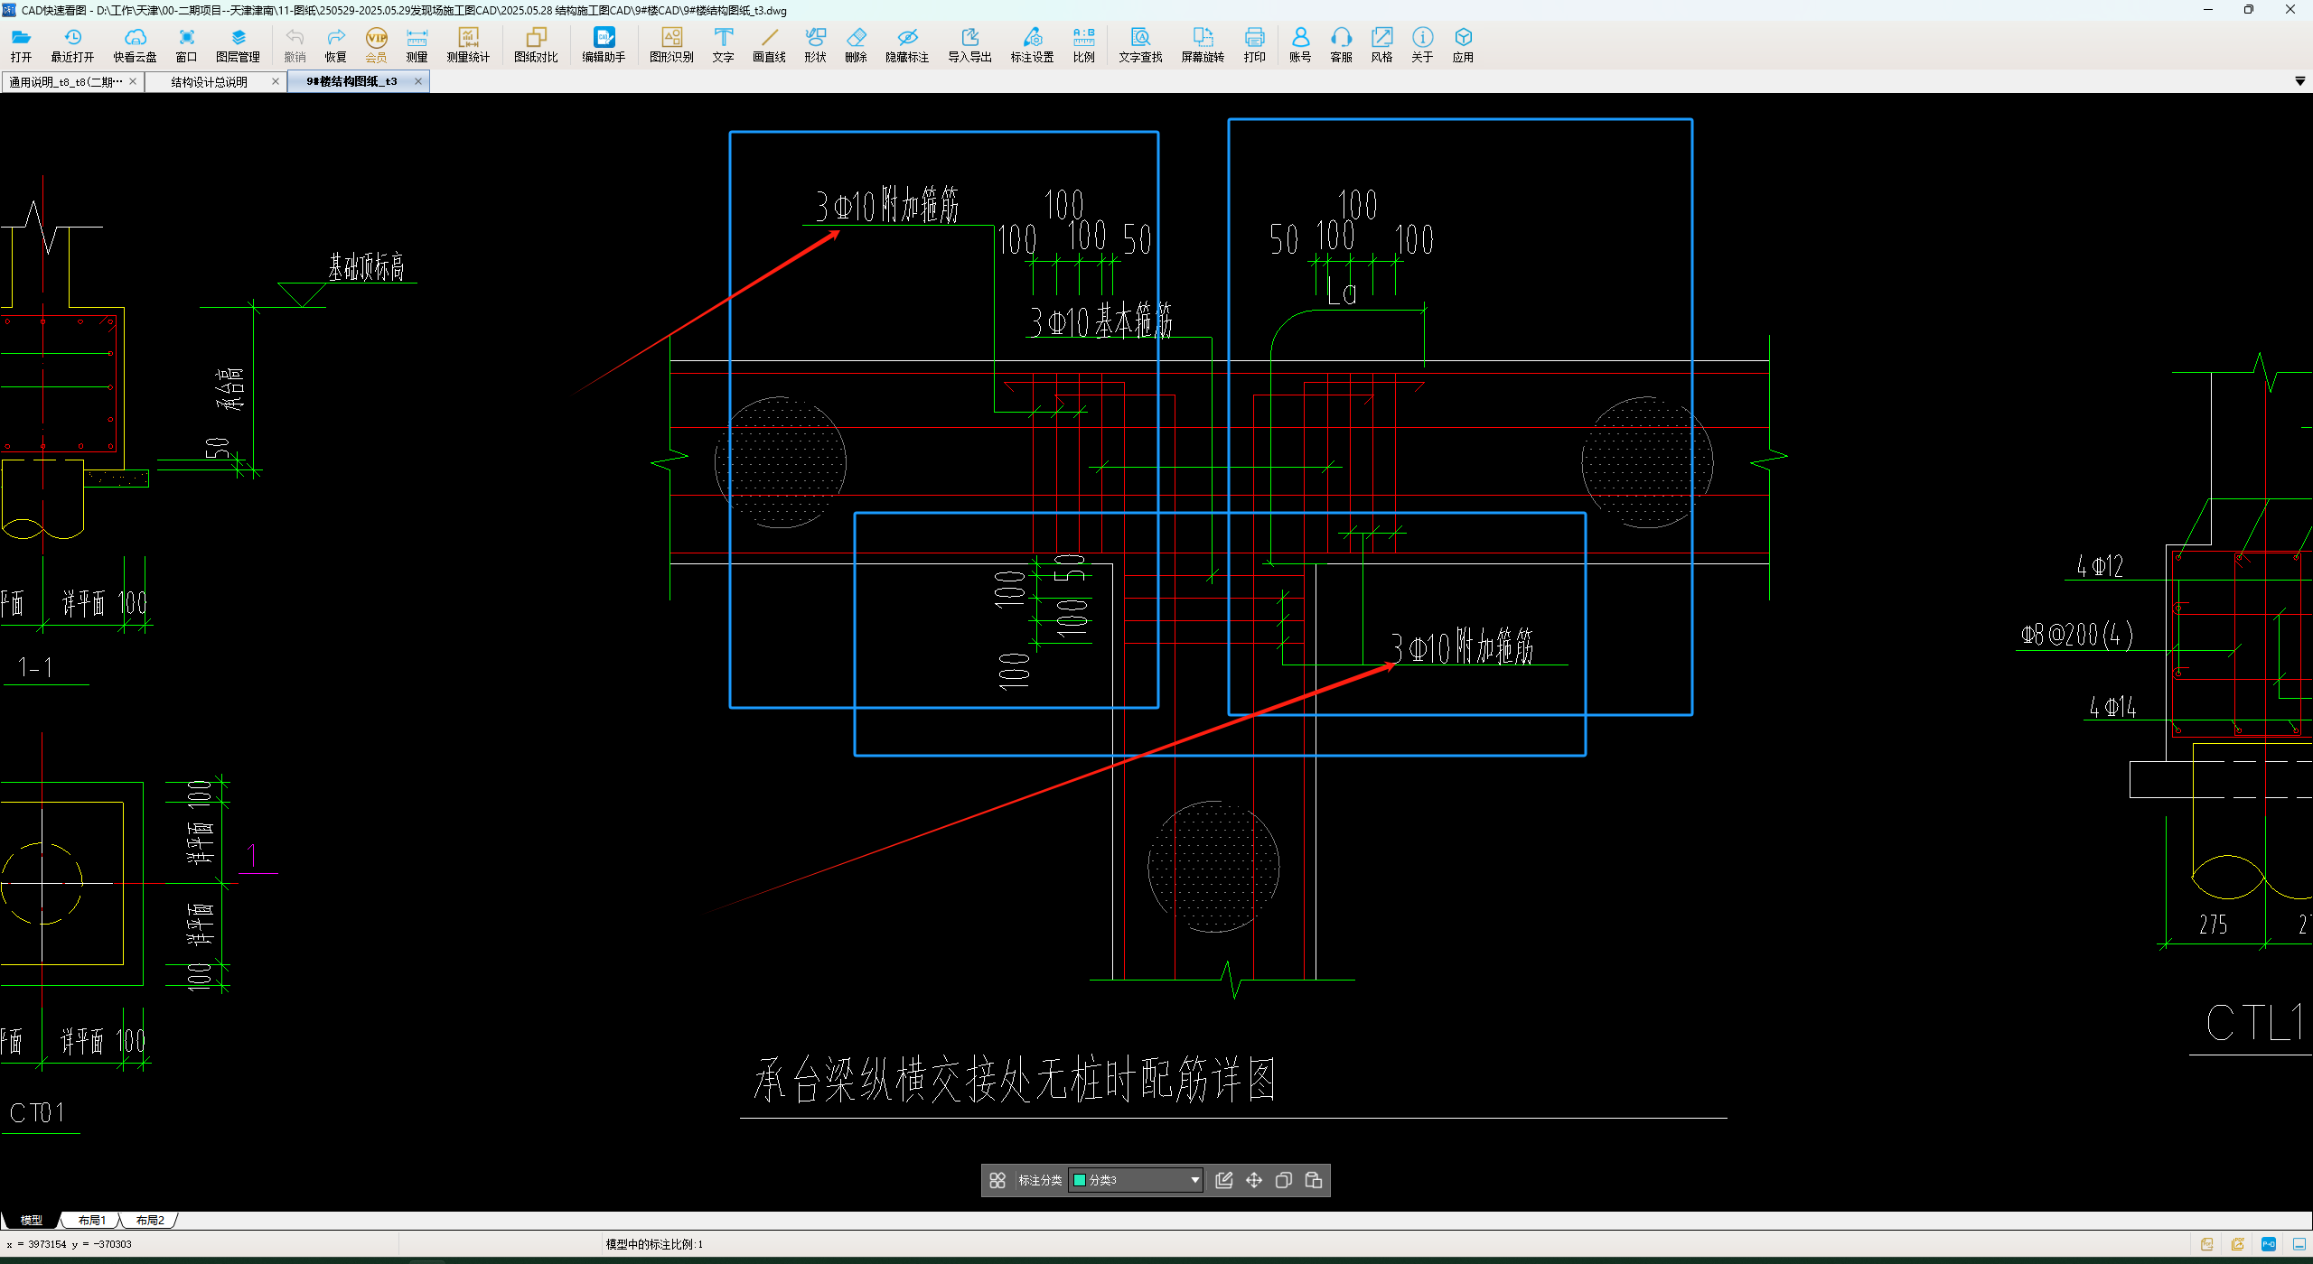The image size is (2313, 1264).
Task: Toggle the bottom panel status bar icon
Action: point(2299,1244)
